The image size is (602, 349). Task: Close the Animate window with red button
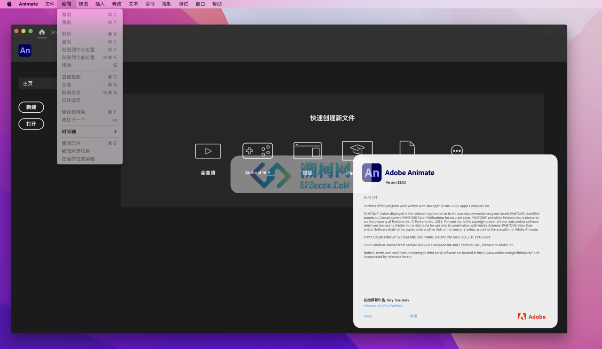(x=16, y=31)
